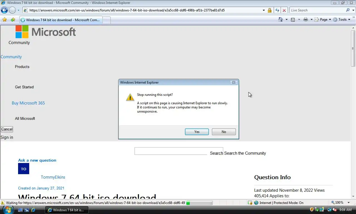
Task: Click the Add to Favorites icon
Action: 13,20
